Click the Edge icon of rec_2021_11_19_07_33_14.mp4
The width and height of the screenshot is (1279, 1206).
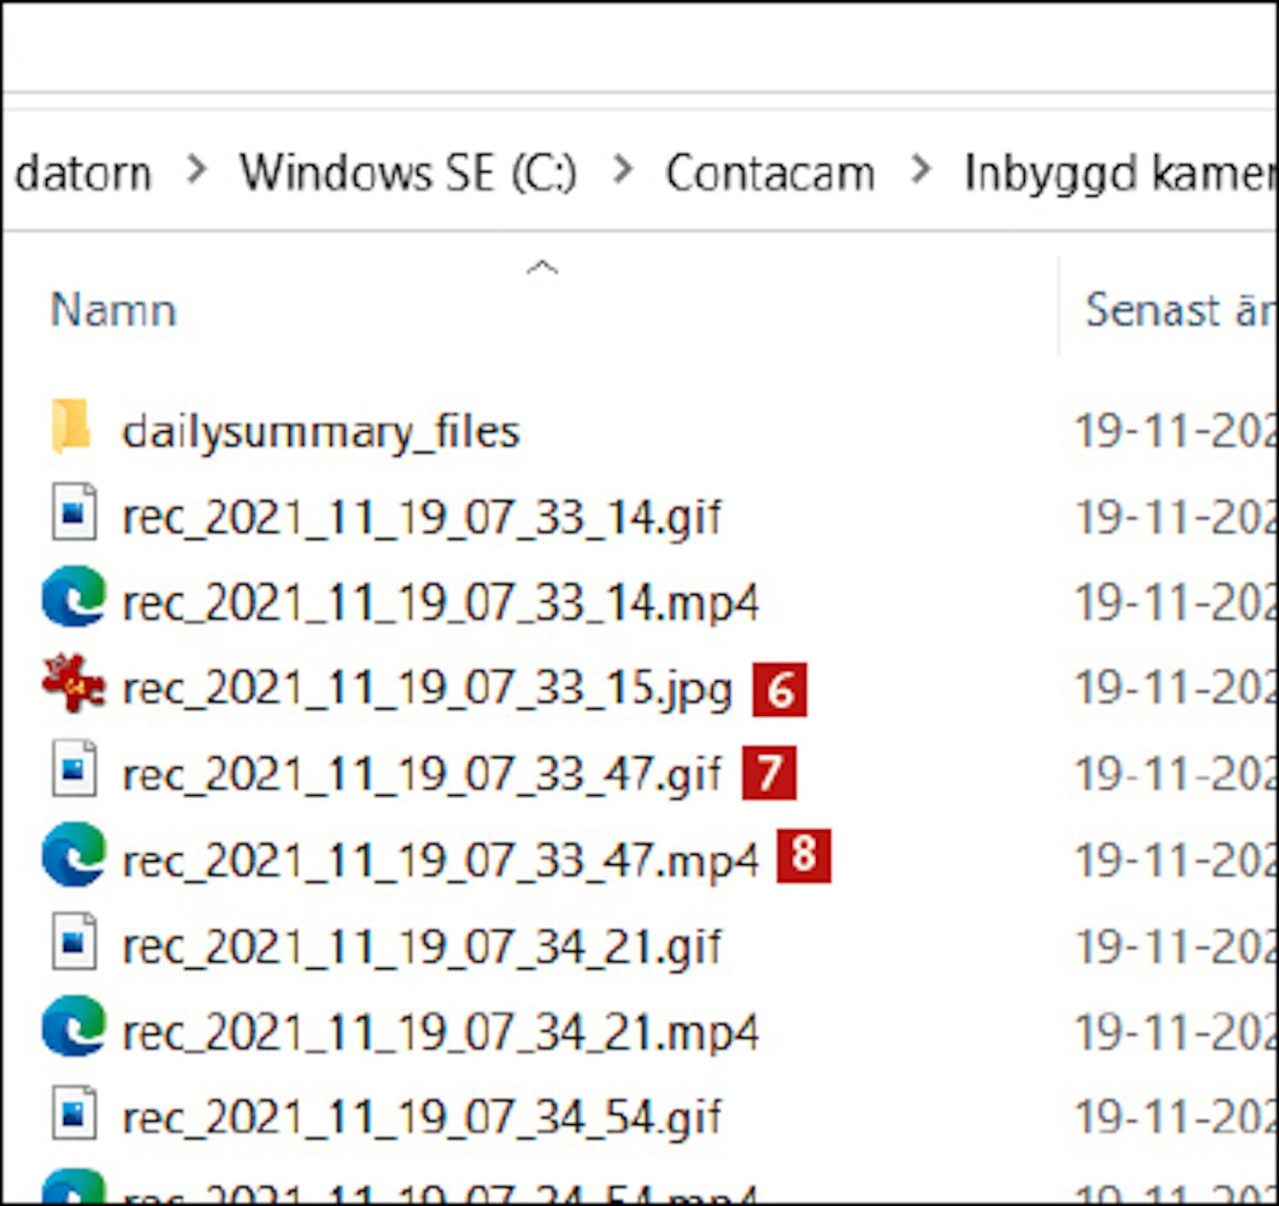pyautogui.click(x=73, y=598)
